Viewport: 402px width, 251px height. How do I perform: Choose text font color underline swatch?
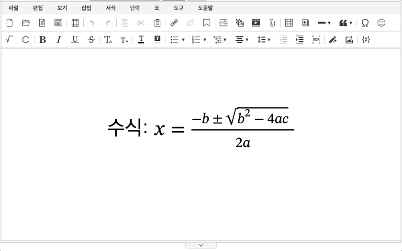point(141,40)
